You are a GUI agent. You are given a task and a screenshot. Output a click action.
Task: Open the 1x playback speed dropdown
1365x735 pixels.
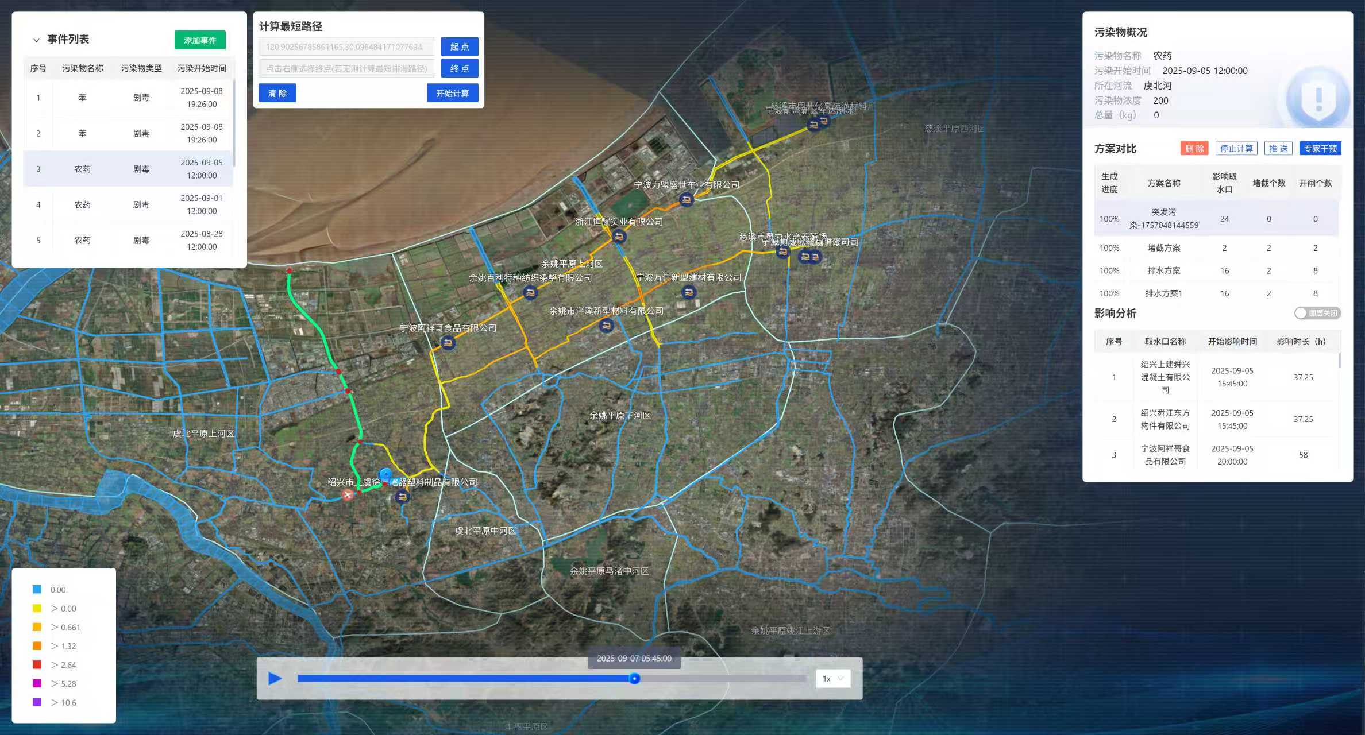coord(832,679)
